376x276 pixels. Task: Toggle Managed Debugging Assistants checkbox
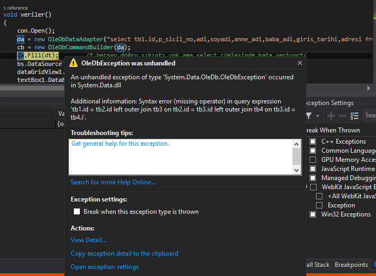click(x=313, y=178)
